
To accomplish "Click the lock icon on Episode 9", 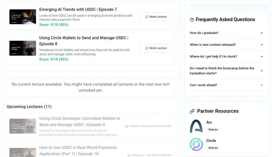I will 127,126.
